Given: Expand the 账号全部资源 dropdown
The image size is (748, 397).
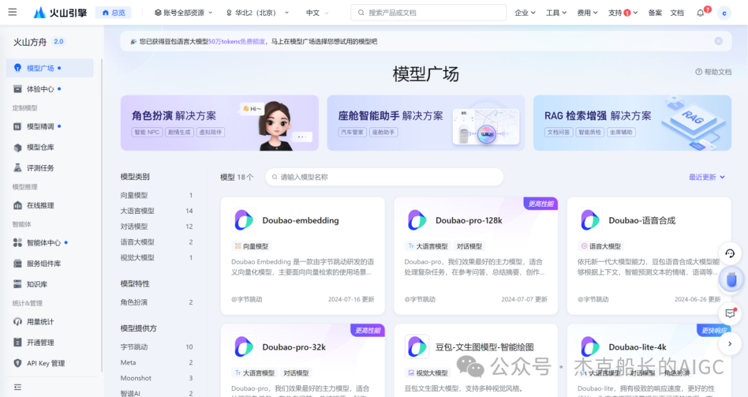Looking at the screenshot, I should [184, 13].
